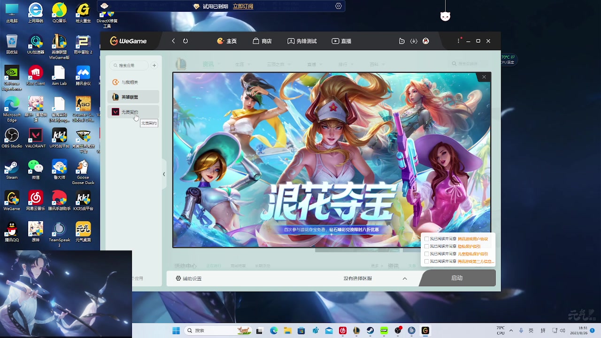Check the 腾讯游戏用户协议 agreement box

point(426,239)
